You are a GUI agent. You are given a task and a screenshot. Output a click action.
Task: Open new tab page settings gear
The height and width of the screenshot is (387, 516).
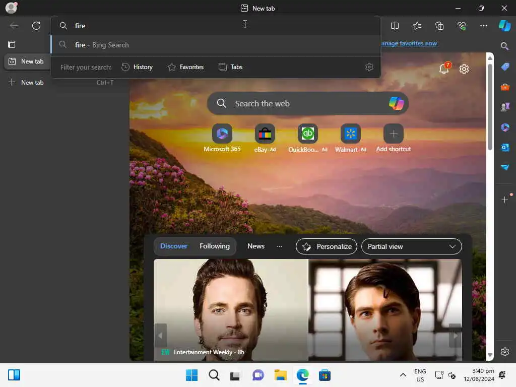pyautogui.click(x=464, y=69)
